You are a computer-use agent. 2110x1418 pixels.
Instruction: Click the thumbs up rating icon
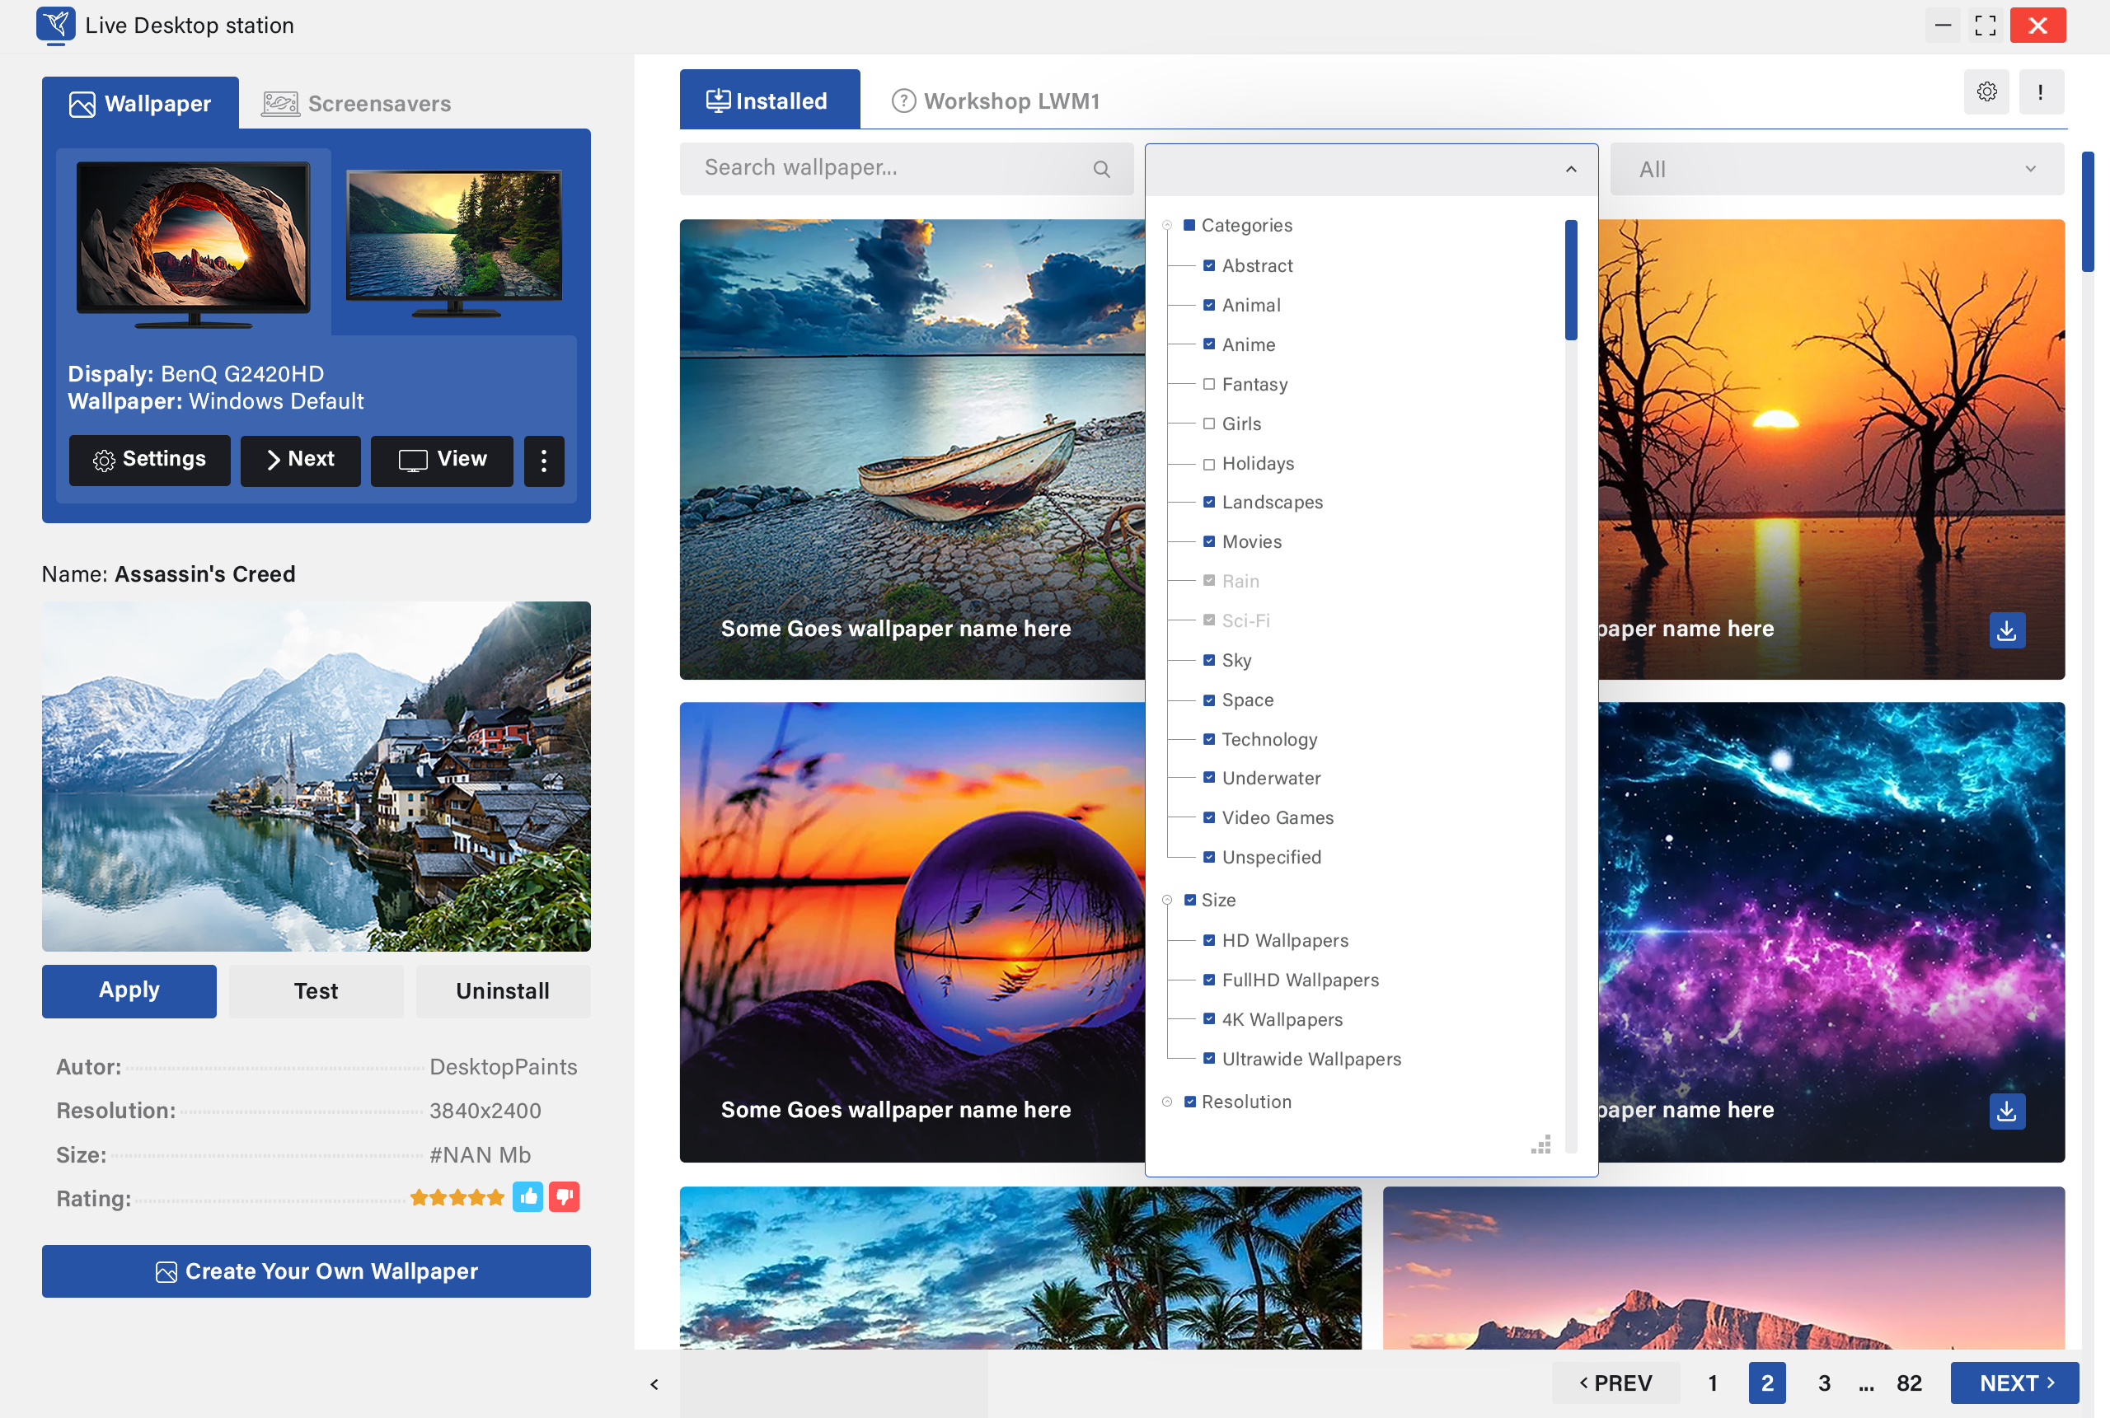point(528,1197)
